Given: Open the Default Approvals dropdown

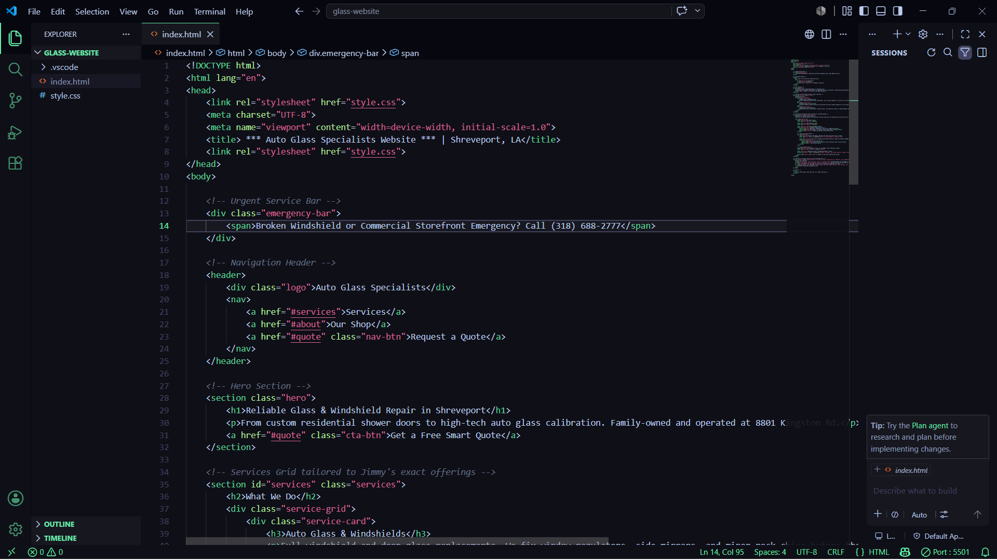Looking at the screenshot, I should (x=939, y=536).
